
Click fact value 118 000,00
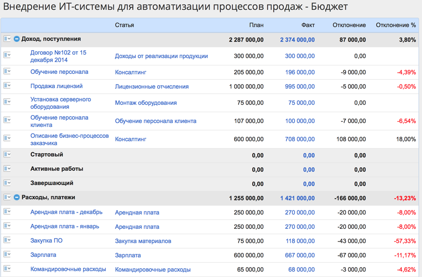[x=300, y=241]
